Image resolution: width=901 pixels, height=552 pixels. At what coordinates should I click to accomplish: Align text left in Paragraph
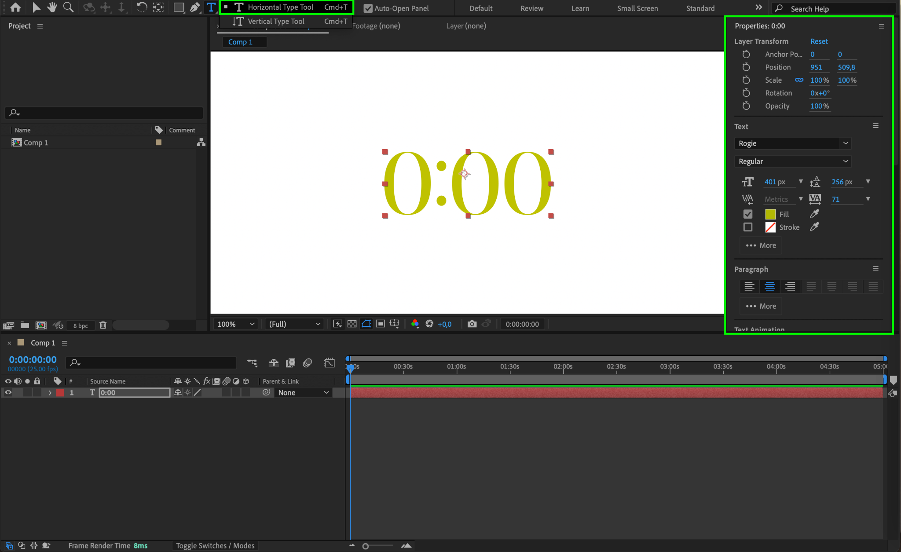tap(749, 287)
